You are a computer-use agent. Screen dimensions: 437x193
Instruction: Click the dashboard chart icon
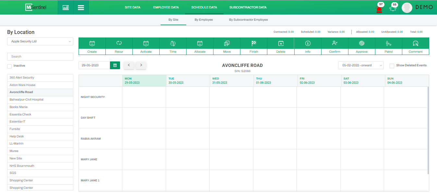[66, 7]
